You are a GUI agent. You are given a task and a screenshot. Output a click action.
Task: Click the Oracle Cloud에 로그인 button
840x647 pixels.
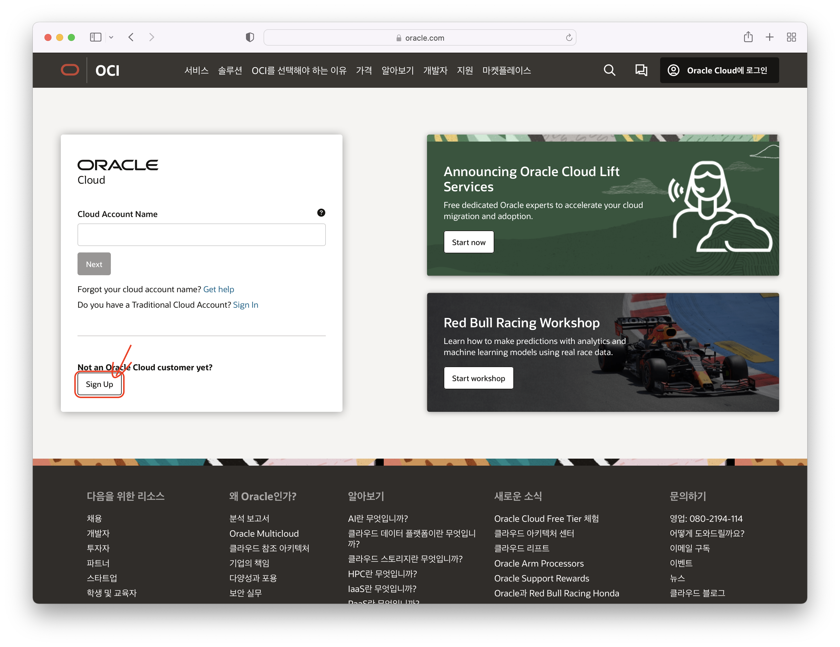tap(719, 70)
